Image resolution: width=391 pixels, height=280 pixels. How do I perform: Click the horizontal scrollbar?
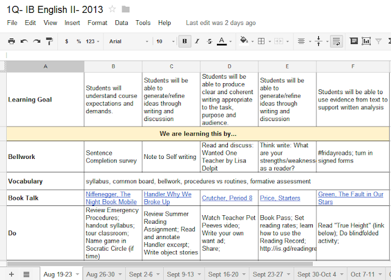tap(159, 263)
